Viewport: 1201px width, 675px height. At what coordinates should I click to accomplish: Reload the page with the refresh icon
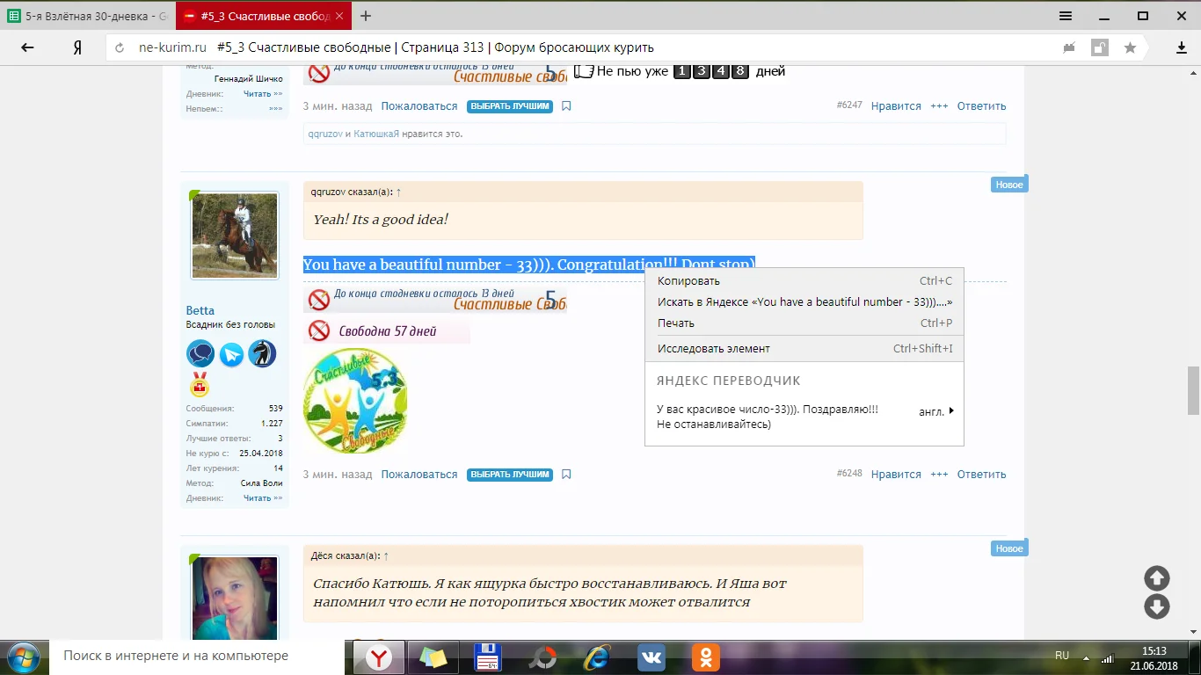(x=120, y=47)
